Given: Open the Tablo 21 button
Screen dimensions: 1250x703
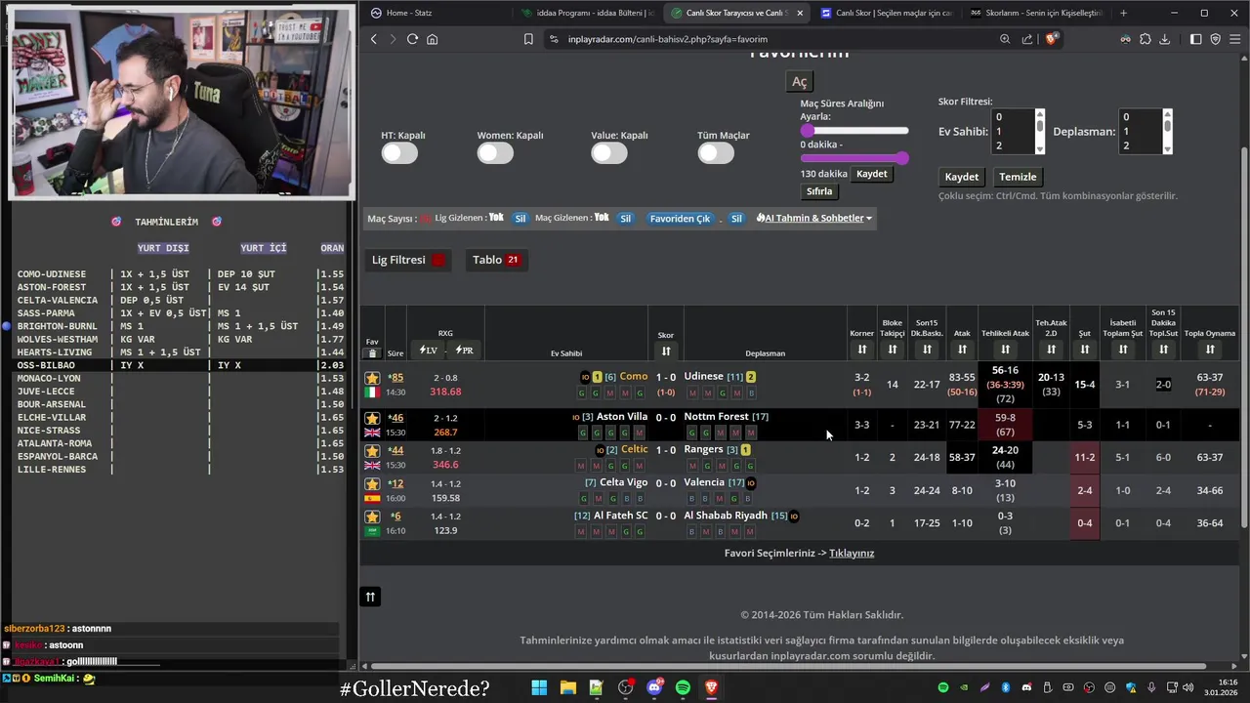Looking at the screenshot, I should [497, 260].
